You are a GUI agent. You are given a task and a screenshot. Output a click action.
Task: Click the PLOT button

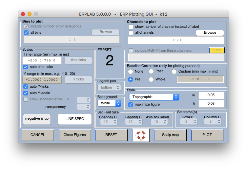click(207, 135)
